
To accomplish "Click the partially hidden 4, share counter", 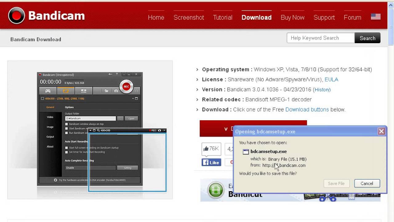I will 229,149.
